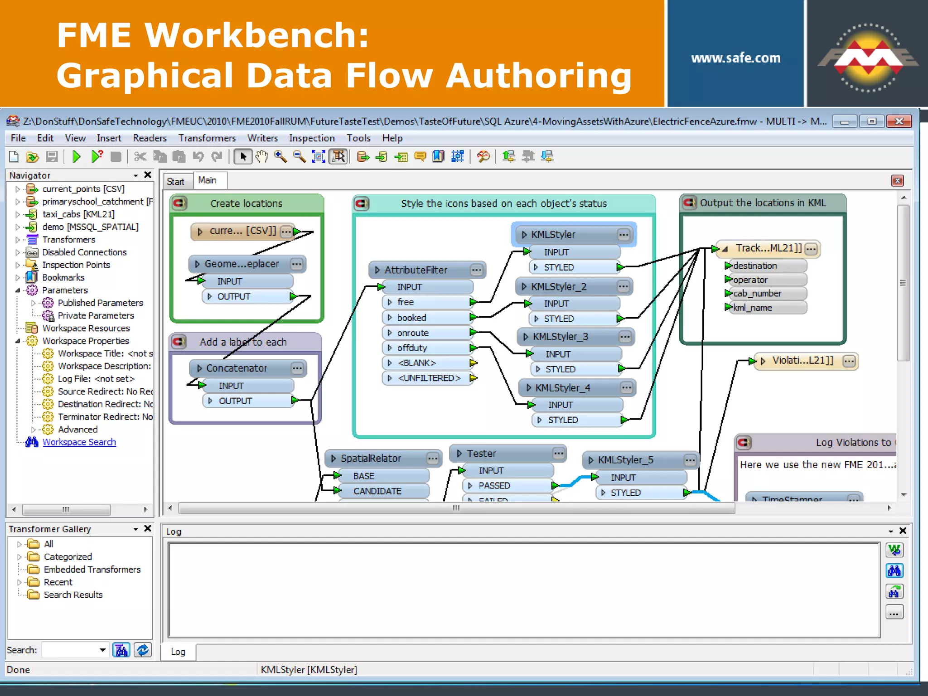Click the Add Writer toolbar icon
This screenshot has height=696, width=928.
[x=382, y=157]
